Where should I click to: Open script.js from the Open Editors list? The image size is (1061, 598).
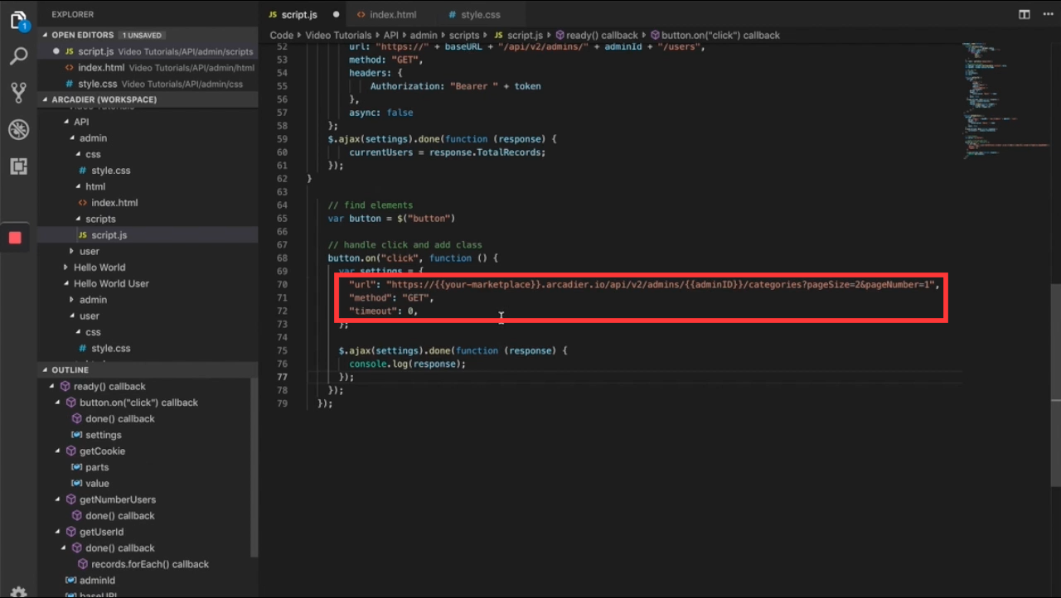pyautogui.click(x=148, y=51)
